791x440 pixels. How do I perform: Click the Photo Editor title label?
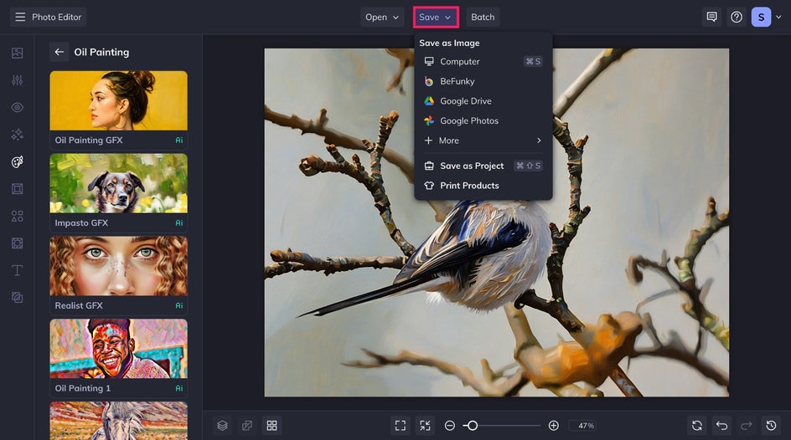pyautogui.click(x=56, y=17)
